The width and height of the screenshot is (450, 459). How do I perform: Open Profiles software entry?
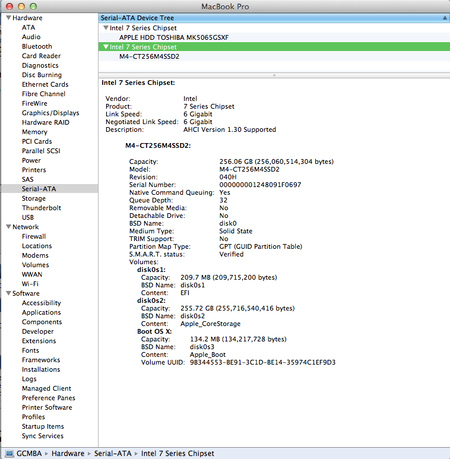point(33,417)
